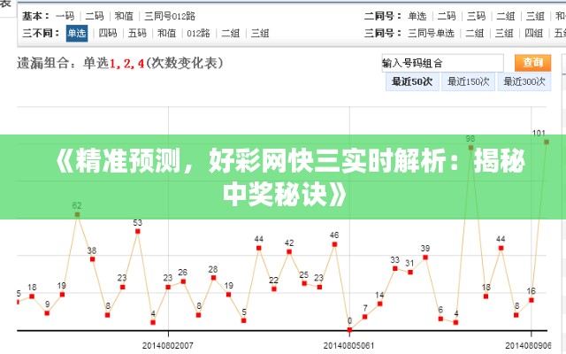Click the data point labeled 16
This screenshot has height=354, width=566.
point(532,300)
